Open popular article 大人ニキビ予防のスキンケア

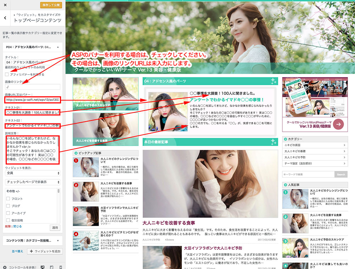[x=327, y=240]
